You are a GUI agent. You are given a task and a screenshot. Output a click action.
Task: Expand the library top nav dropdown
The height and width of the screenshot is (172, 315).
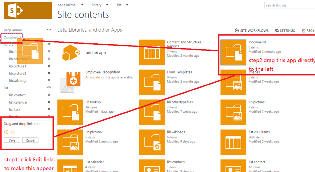107,5
